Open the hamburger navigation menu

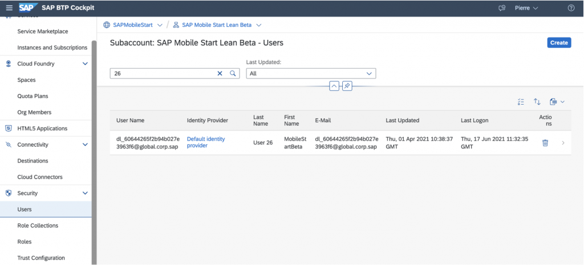[9, 8]
